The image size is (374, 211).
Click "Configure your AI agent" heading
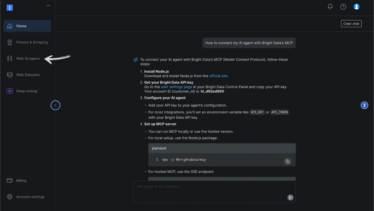click(165, 98)
